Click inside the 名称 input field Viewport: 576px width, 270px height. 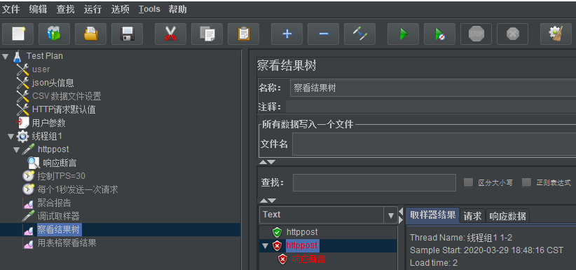pos(433,88)
